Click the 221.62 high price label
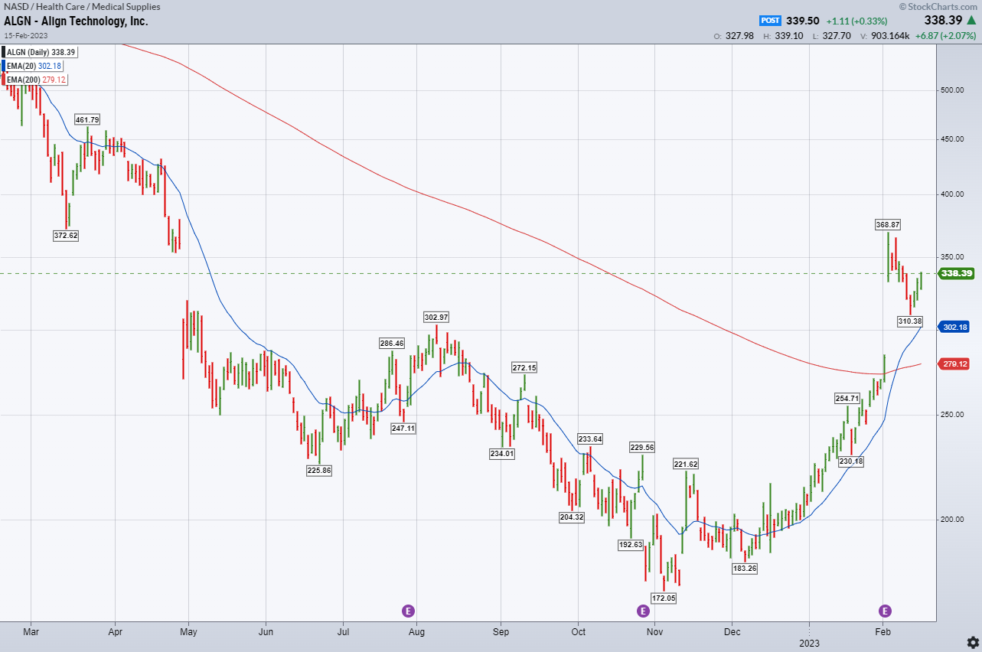This screenshot has height=652, width=982. pyautogui.click(x=686, y=464)
